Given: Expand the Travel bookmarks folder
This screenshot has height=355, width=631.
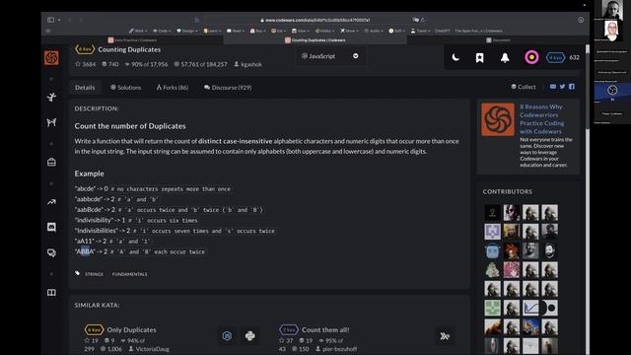Looking at the screenshot, I should pyautogui.click(x=420, y=31).
